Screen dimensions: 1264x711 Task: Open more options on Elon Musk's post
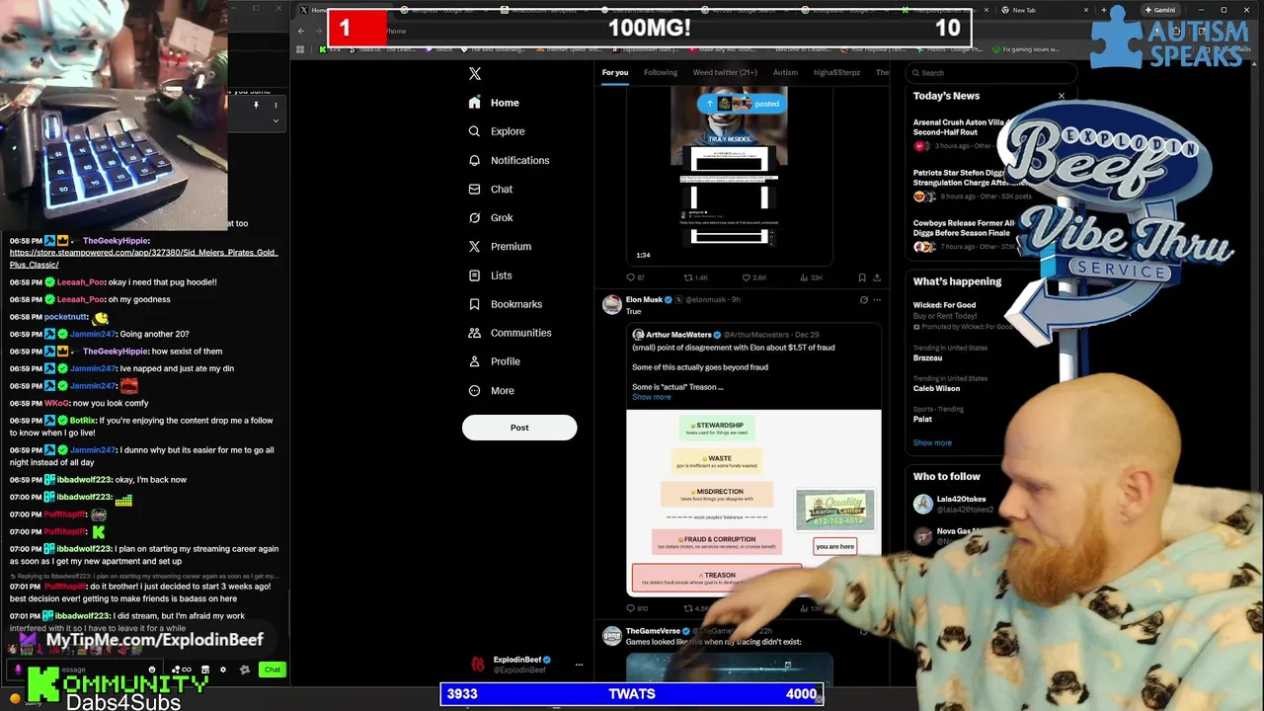(x=877, y=299)
